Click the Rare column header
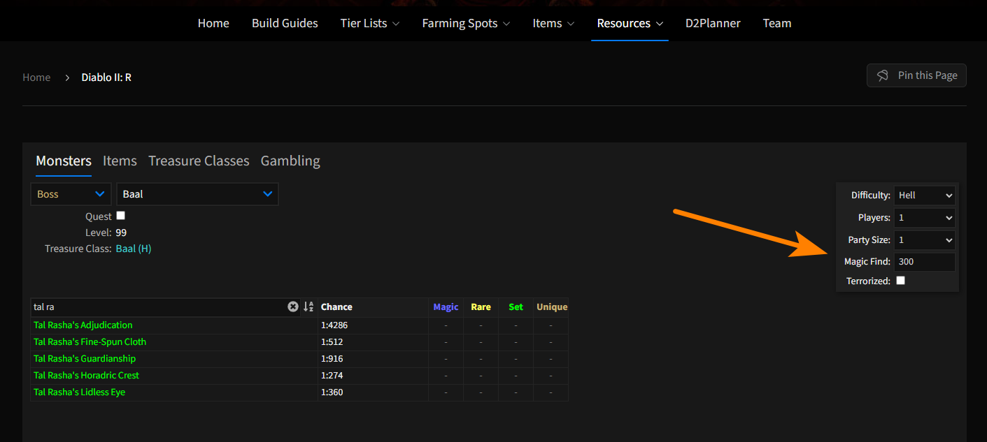The width and height of the screenshot is (987, 442). point(481,307)
